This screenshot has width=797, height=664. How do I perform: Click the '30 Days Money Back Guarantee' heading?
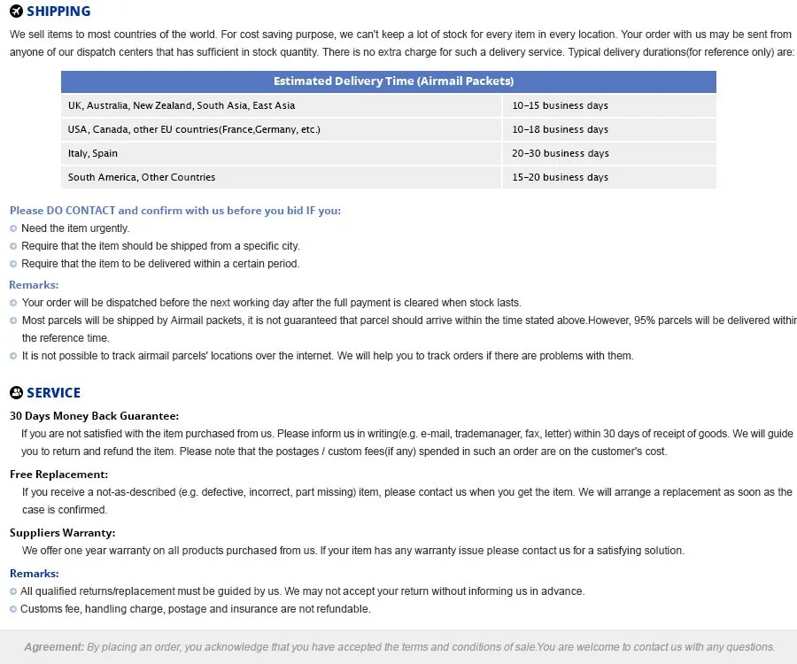coord(94,415)
